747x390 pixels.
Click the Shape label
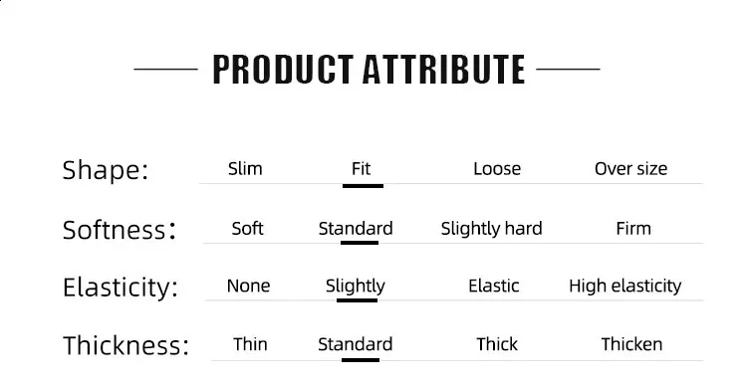point(106,170)
